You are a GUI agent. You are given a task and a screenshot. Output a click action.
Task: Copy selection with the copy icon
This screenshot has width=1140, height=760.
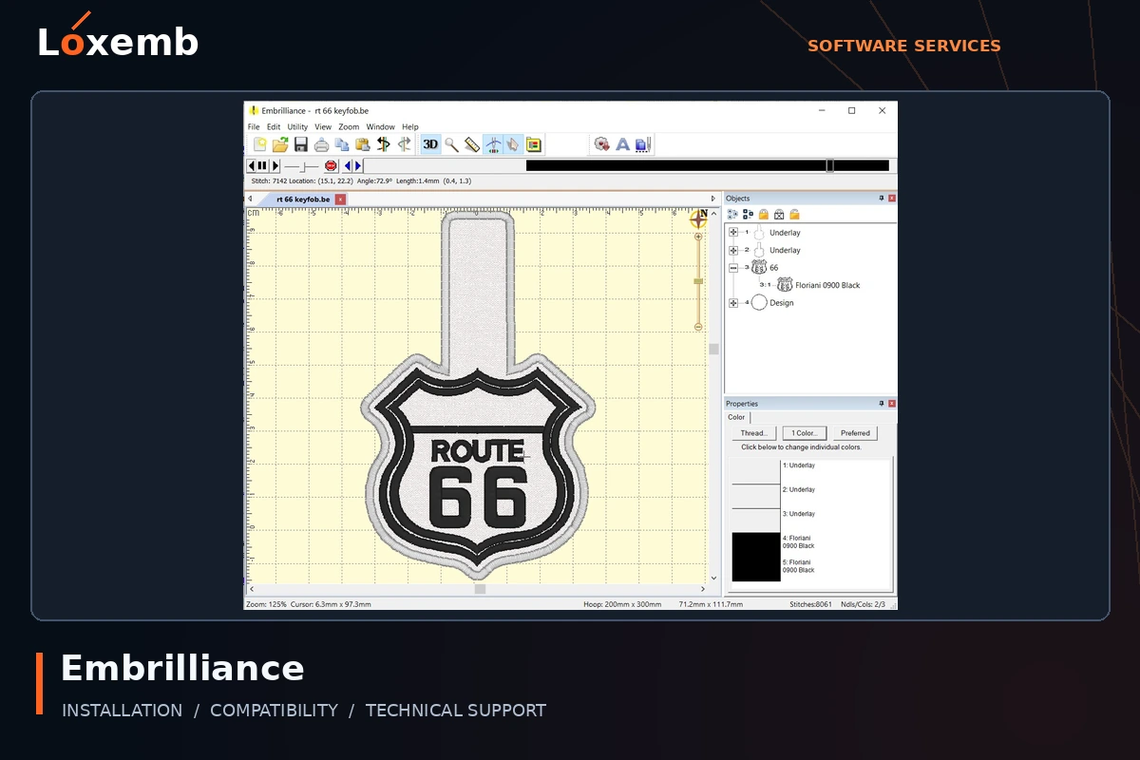pyautogui.click(x=342, y=144)
